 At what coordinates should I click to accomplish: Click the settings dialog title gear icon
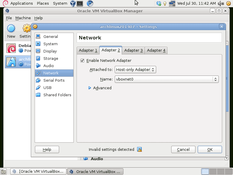tap(35, 27)
